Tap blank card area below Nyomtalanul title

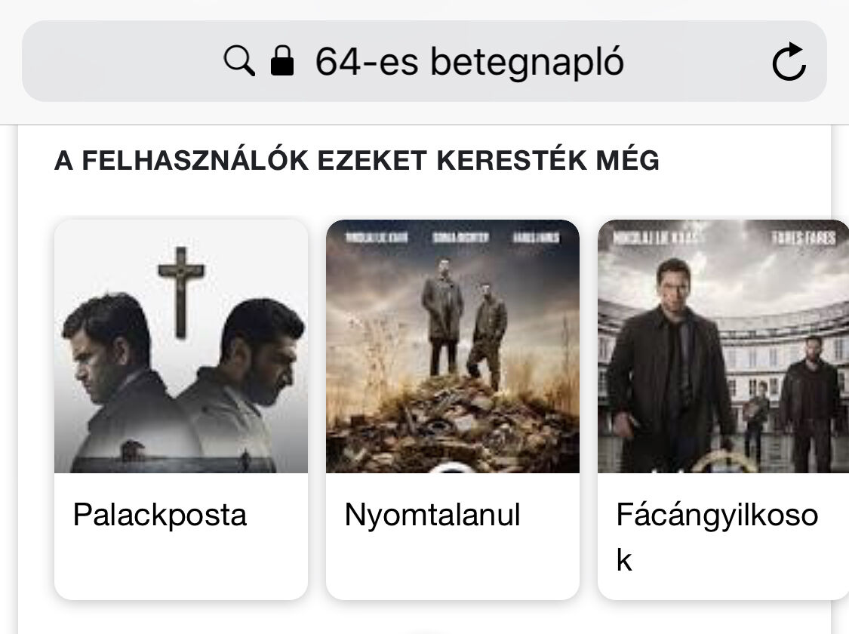[452, 566]
